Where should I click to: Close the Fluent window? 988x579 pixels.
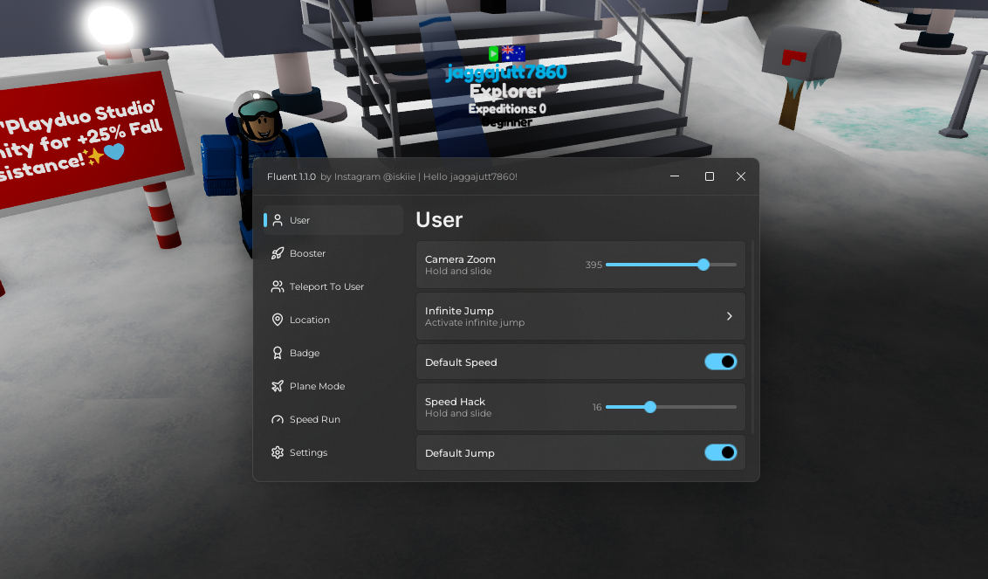pyautogui.click(x=741, y=176)
